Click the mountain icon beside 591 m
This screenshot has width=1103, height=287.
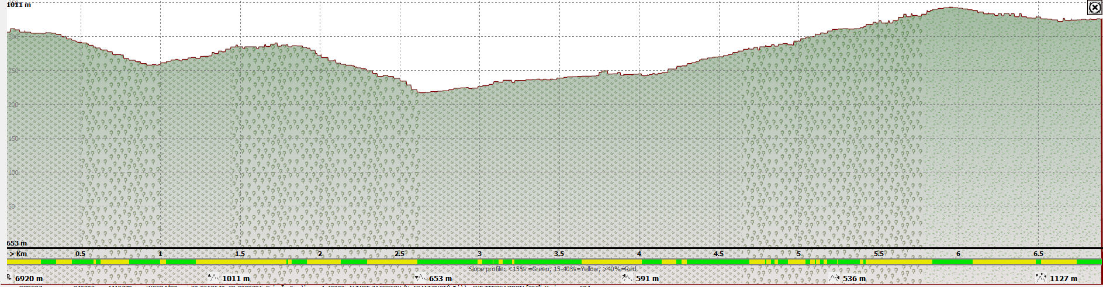pyautogui.click(x=627, y=278)
